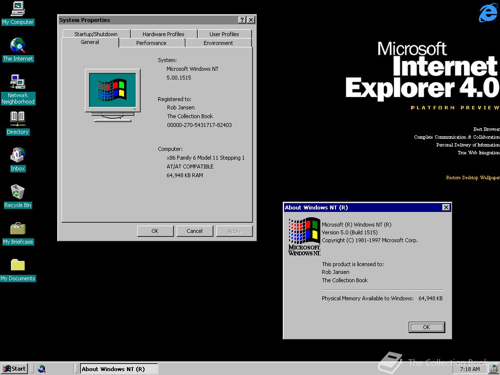500x375 pixels.
Task: Select the Inbox desktop icon
Action: [x=18, y=160]
